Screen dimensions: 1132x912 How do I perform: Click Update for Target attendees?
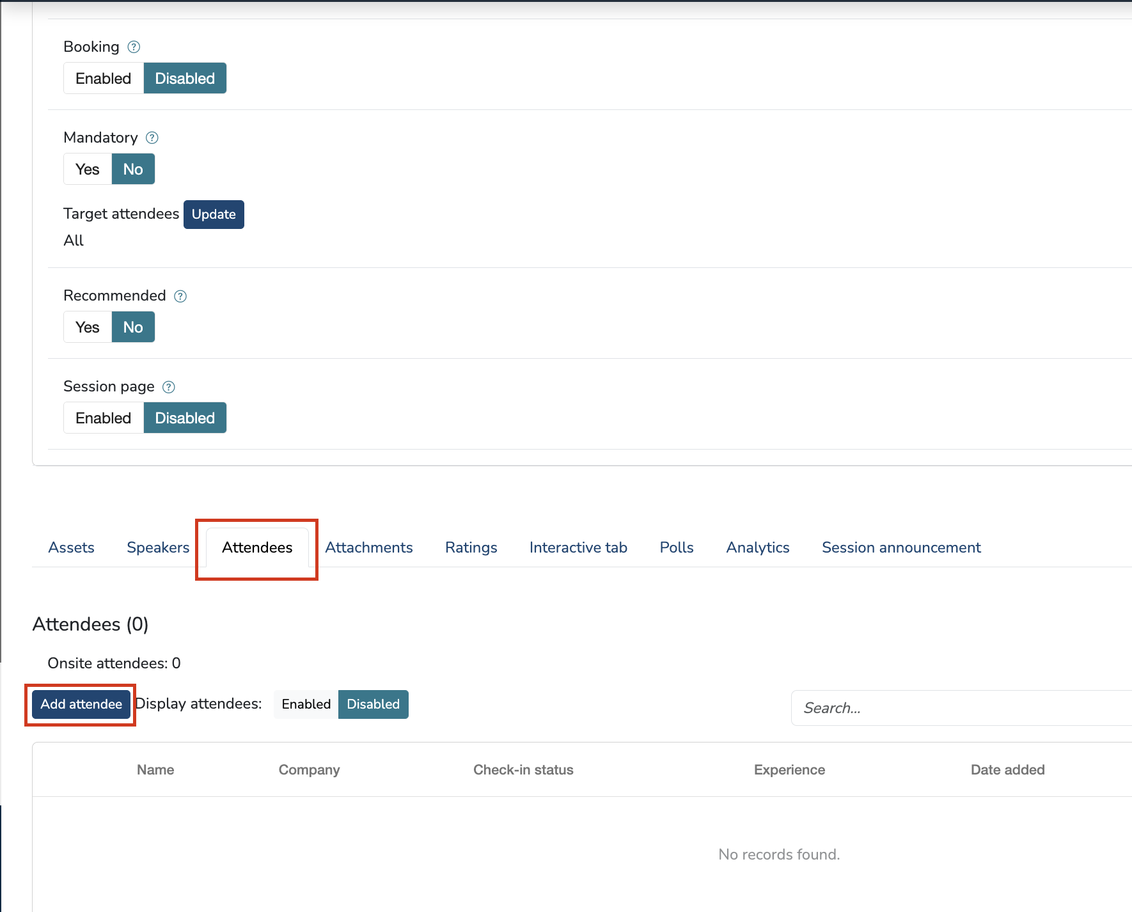point(214,214)
